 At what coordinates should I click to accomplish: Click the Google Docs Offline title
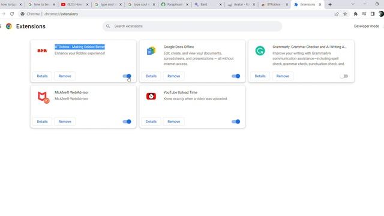pyautogui.click(x=179, y=47)
